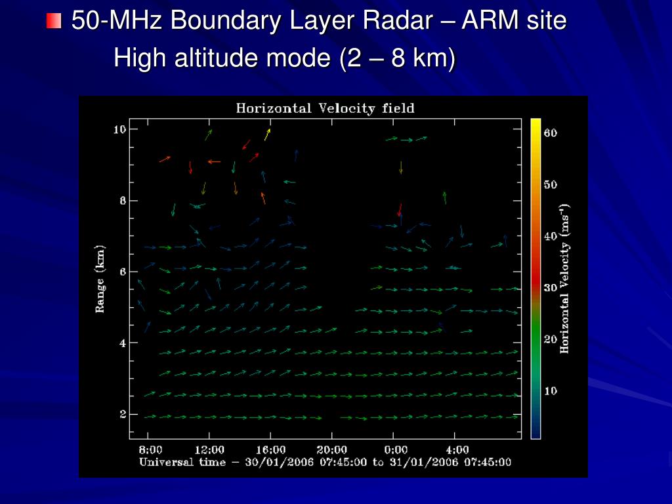Click the '4:00' time axis label
The image size is (672, 504).
[457, 450]
